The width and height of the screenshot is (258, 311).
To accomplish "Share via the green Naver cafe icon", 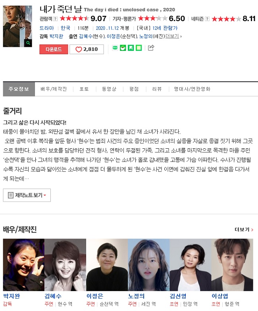I will 123,48.
